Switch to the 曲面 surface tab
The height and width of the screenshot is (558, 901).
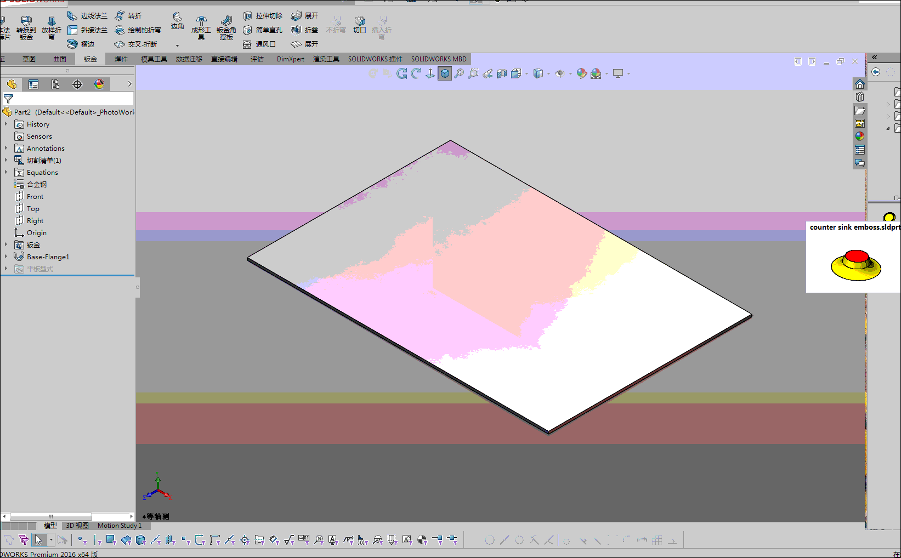click(60, 59)
